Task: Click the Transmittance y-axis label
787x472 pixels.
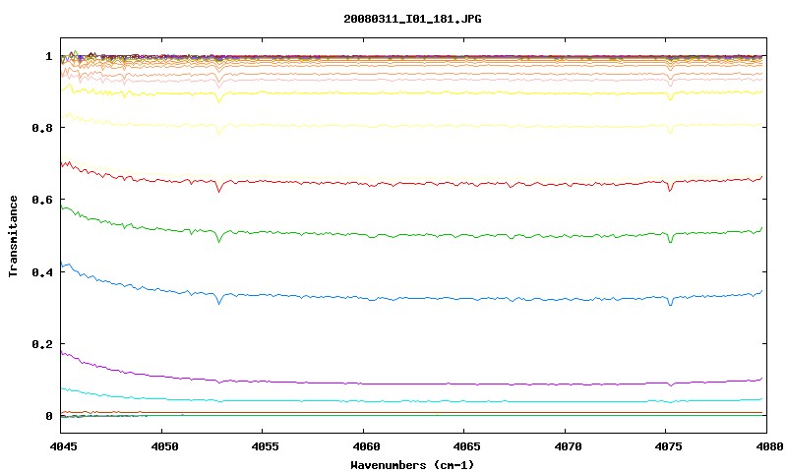Action: (x=13, y=236)
